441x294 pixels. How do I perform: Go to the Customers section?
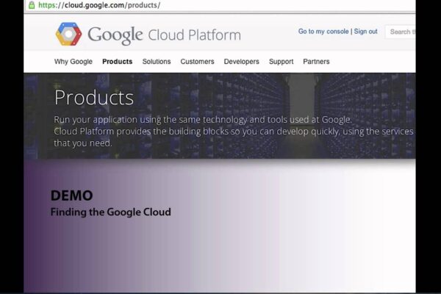pyautogui.click(x=197, y=62)
